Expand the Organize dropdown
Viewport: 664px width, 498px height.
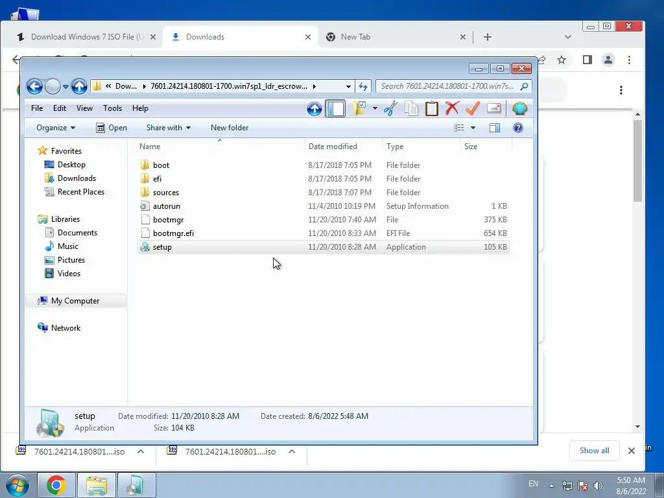coord(56,128)
